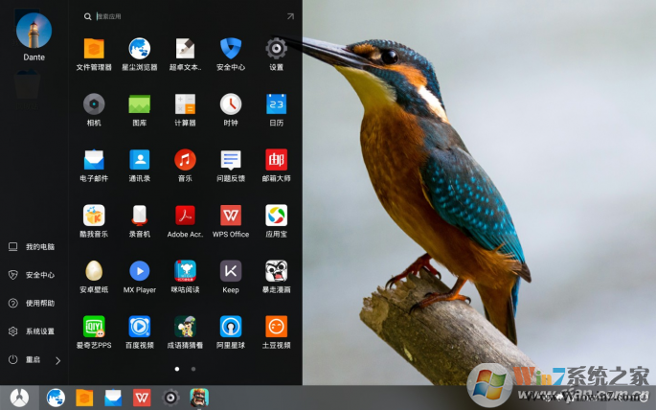656x410 pixels.
Task: Expand the 重启 restart options arrow
Action: tap(57, 360)
